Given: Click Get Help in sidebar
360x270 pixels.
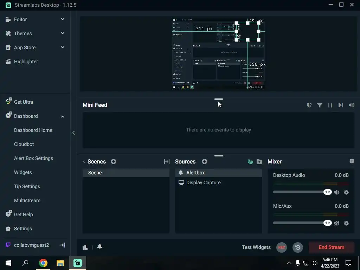Looking at the screenshot, I should [23, 214].
